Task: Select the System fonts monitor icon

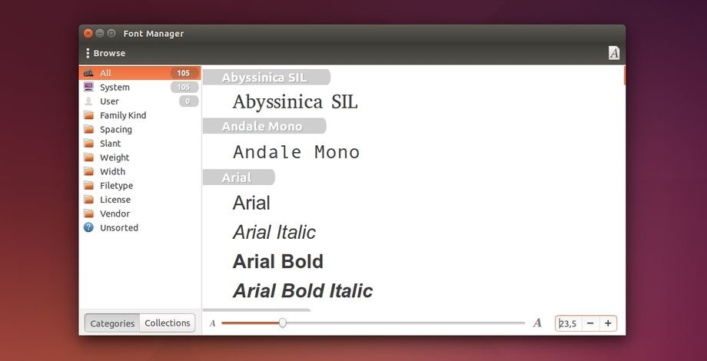Action: pos(89,88)
